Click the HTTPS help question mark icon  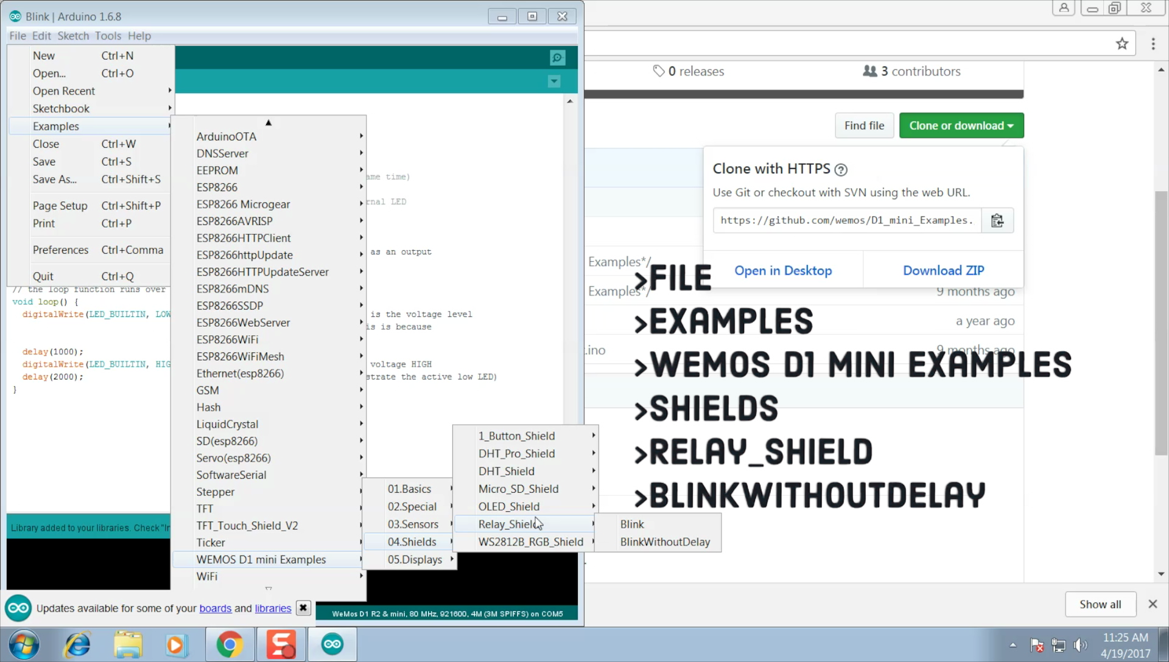tap(841, 170)
